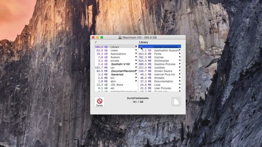The image size is (262, 147).
Task: Select the Applications folder row
Action: coord(116,54)
